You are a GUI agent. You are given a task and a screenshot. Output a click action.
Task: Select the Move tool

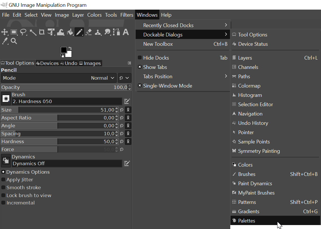[x=5, y=32]
